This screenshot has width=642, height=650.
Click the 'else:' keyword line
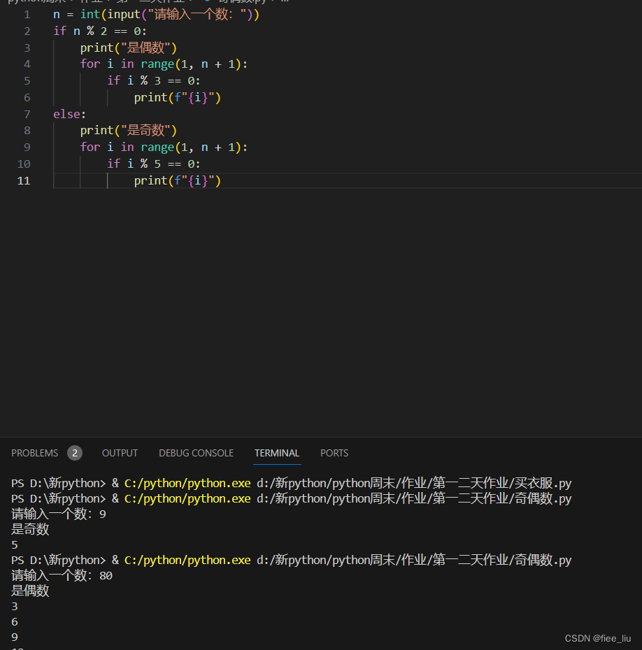pos(70,114)
